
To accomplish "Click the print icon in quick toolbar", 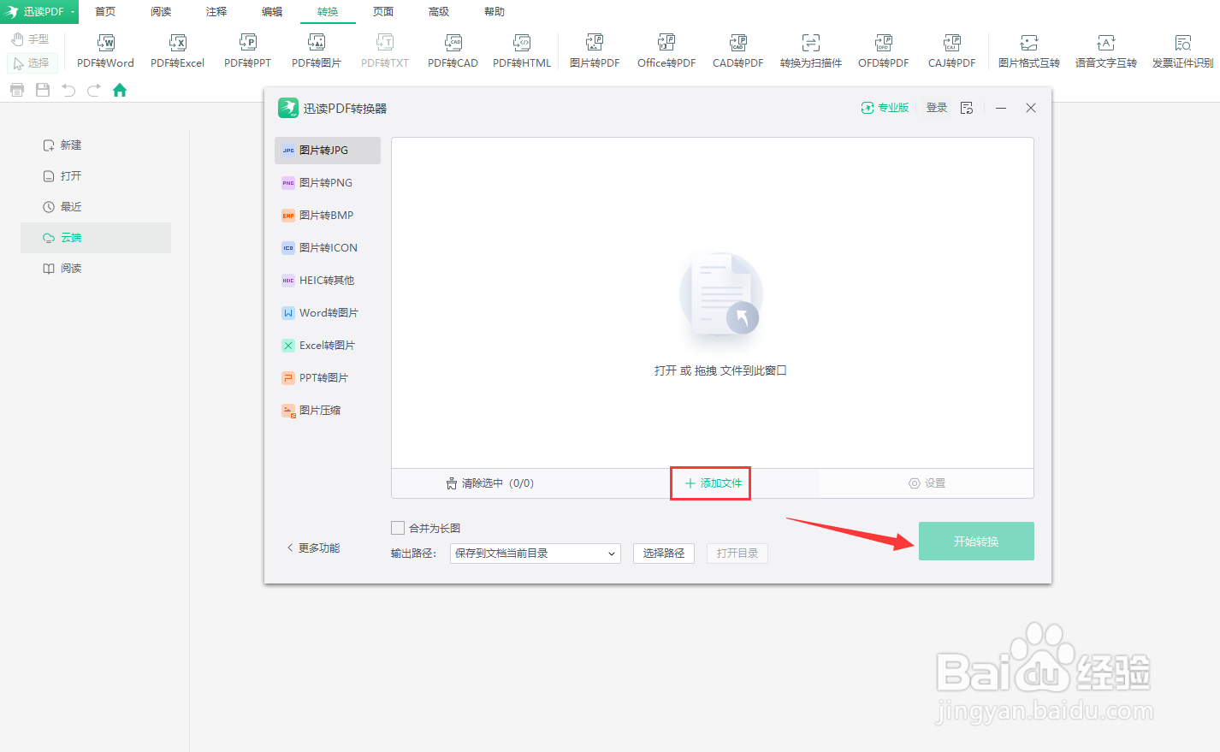I will pos(17,90).
